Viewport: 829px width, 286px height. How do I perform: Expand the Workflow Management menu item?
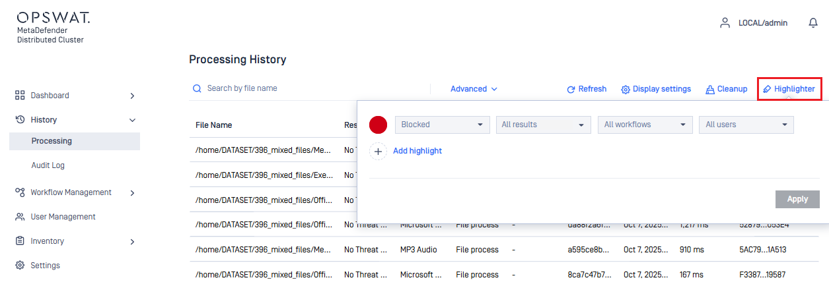pos(132,193)
